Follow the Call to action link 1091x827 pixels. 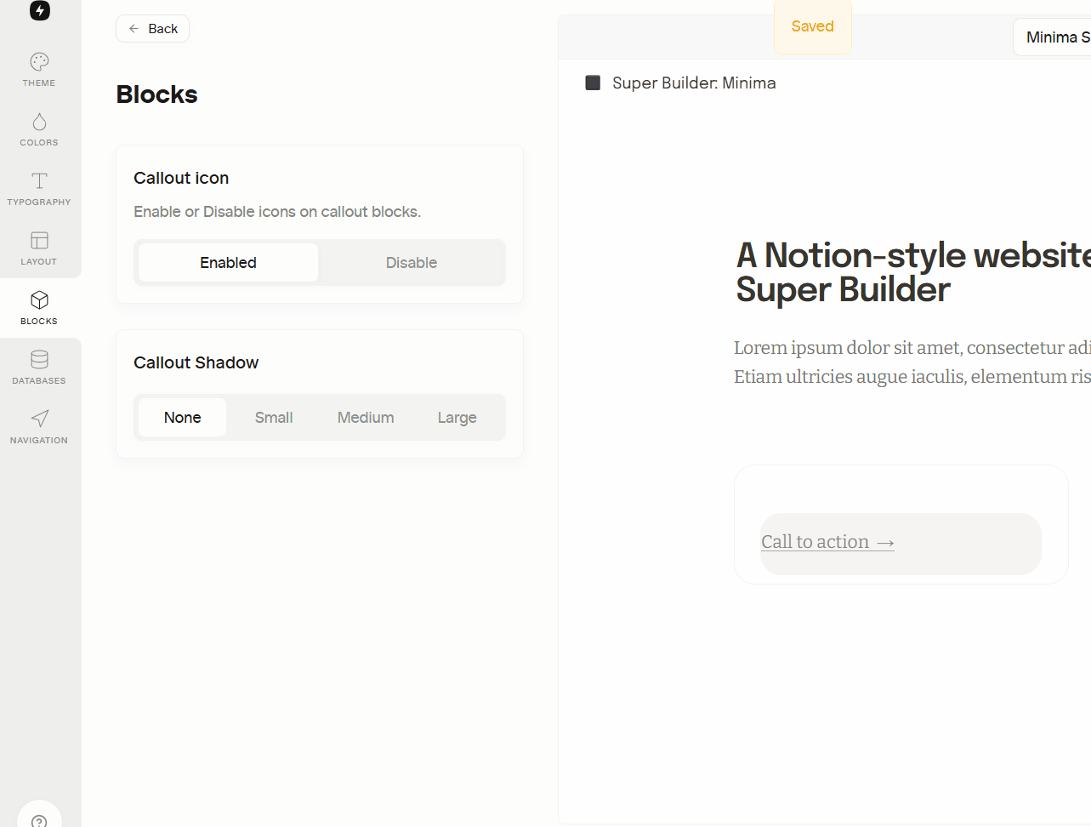click(827, 542)
